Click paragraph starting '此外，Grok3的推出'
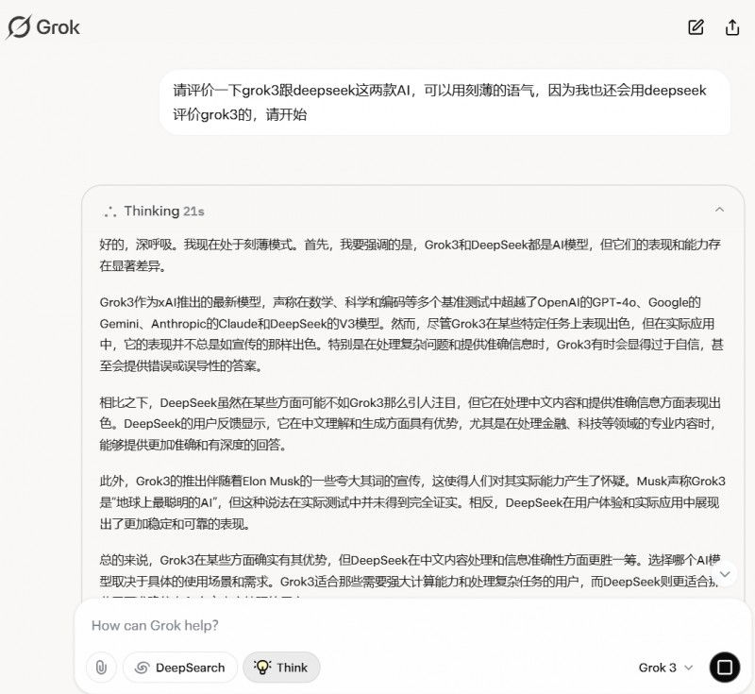 [412, 502]
